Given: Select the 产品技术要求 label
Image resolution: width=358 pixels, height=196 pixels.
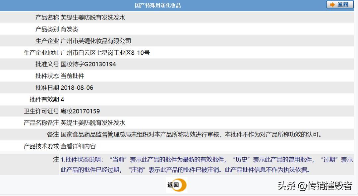Looking at the screenshot, I should pos(41,146).
